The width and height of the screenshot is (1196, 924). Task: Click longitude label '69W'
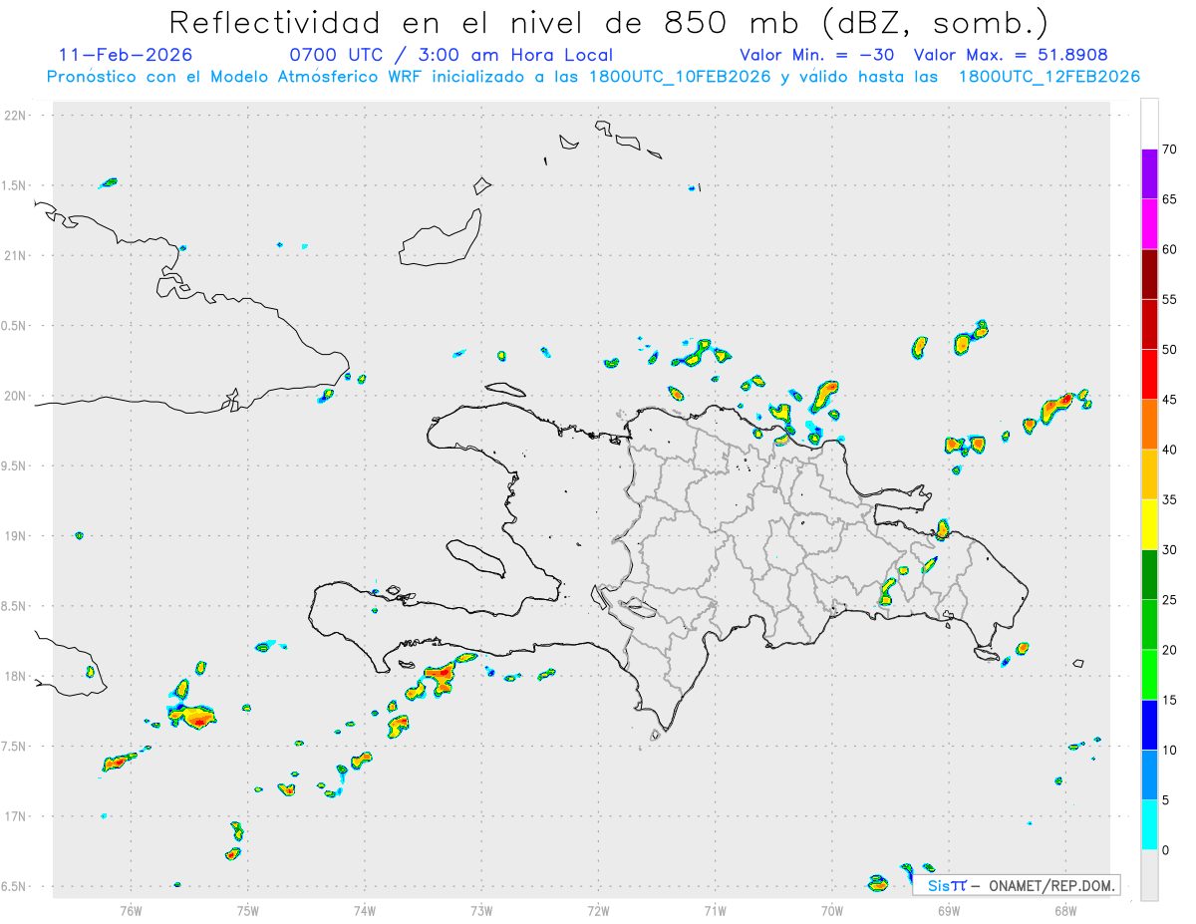[x=949, y=910]
